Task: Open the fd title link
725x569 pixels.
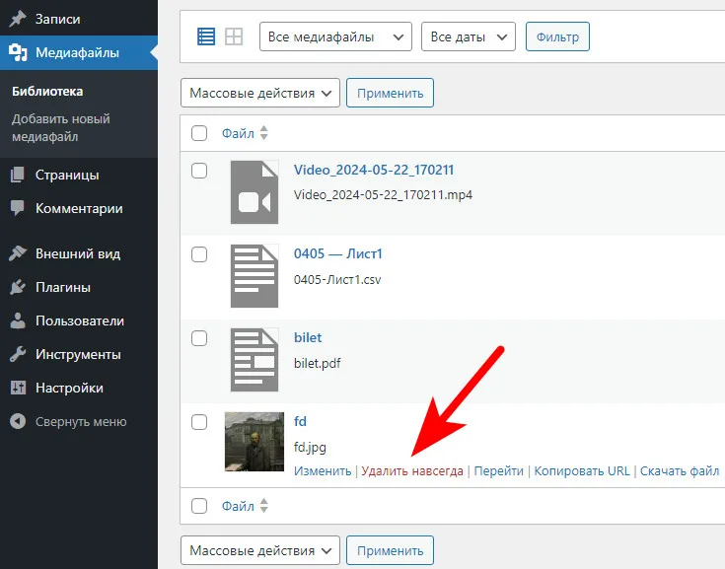Action: coord(300,421)
